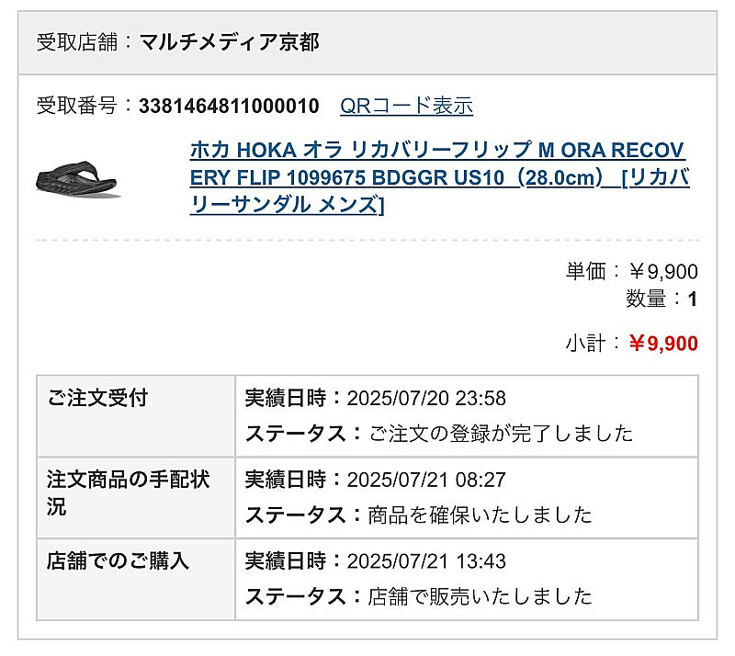Click リカバリーサンダル メンズ line of product link

pyautogui.click(x=287, y=205)
